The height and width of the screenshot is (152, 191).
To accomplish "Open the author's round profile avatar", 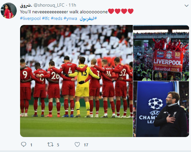I will pyautogui.click(x=9, y=11).
